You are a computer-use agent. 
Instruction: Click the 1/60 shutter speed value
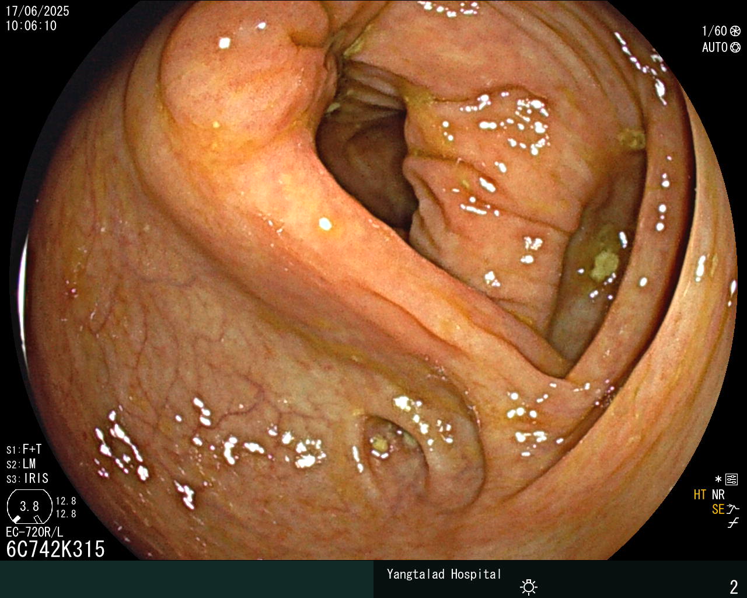[x=714, y=31]
